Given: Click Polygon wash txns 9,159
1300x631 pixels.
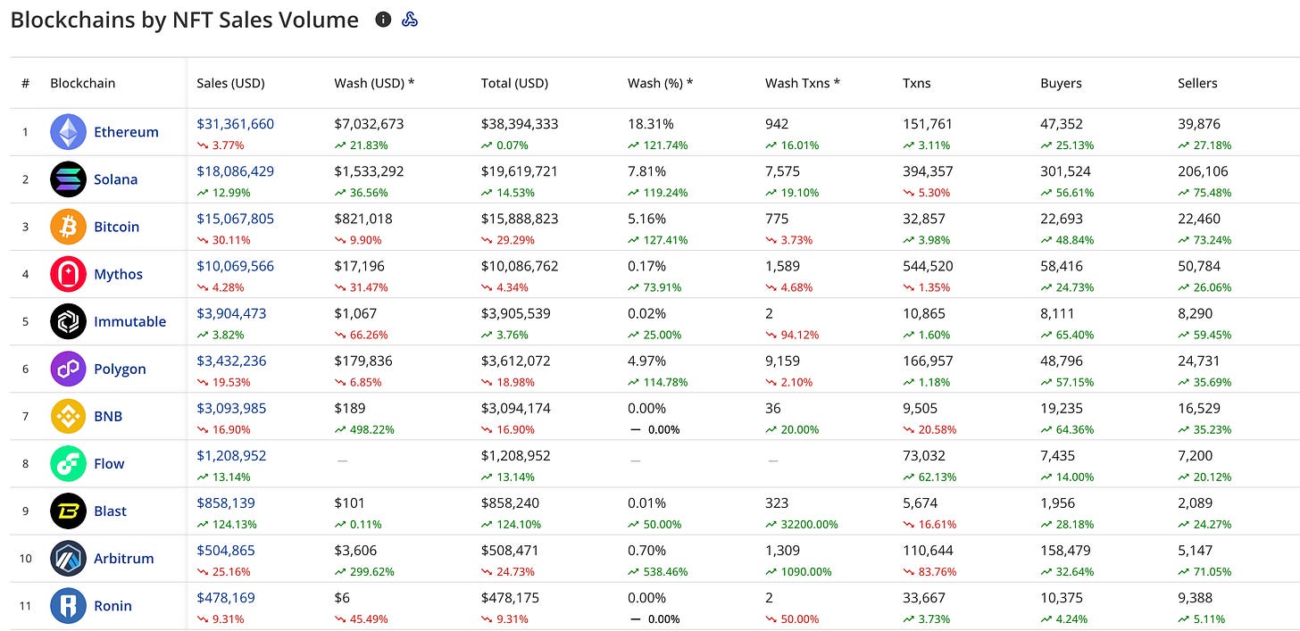Looking at the screenshot, I should (x=783, y=361).
